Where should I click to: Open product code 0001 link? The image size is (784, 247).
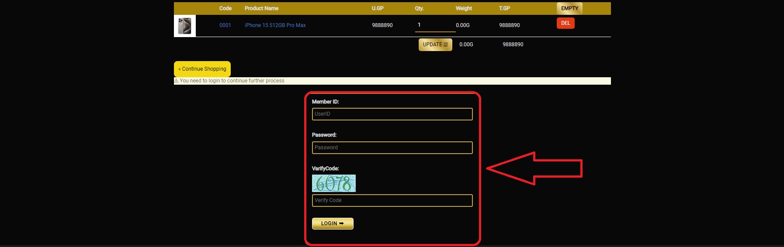[225, 25]
